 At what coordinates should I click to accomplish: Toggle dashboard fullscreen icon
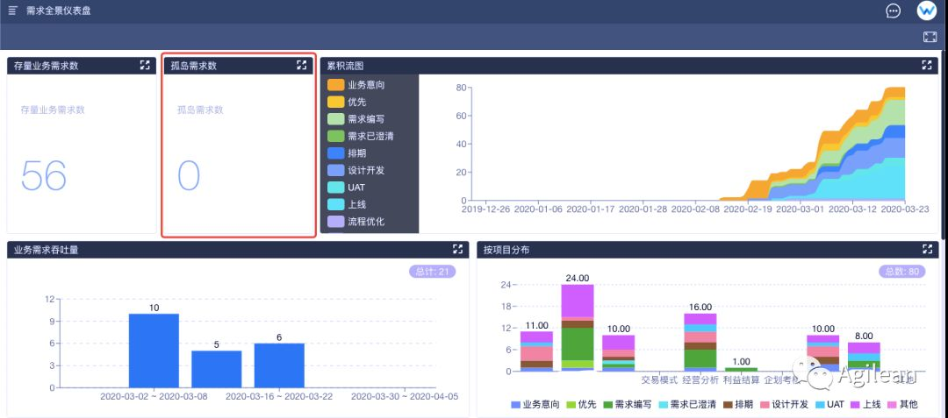pos(930,37)
